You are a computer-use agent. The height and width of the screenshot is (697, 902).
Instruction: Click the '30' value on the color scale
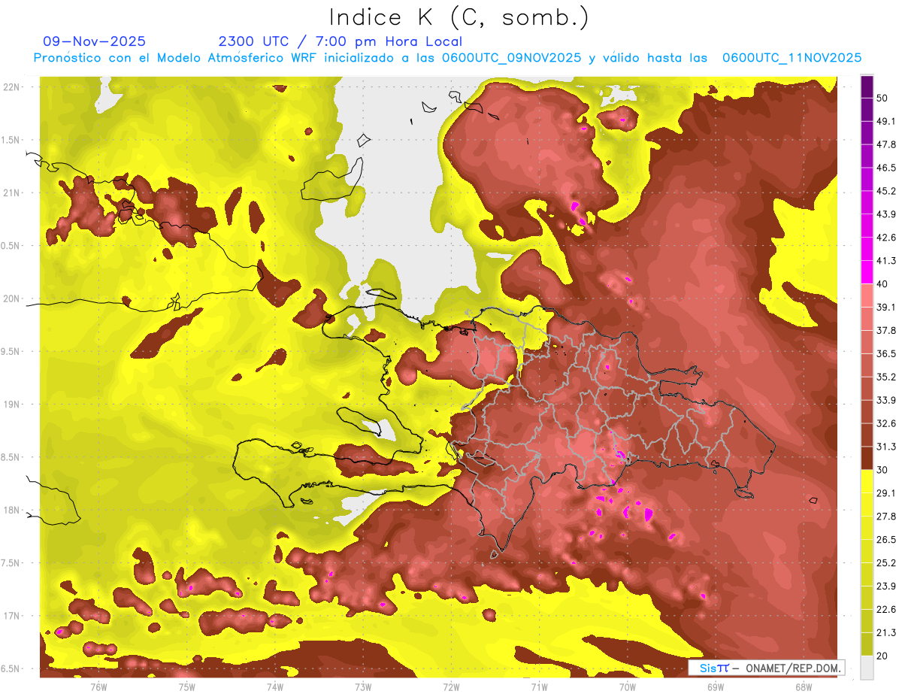(882, 469)
